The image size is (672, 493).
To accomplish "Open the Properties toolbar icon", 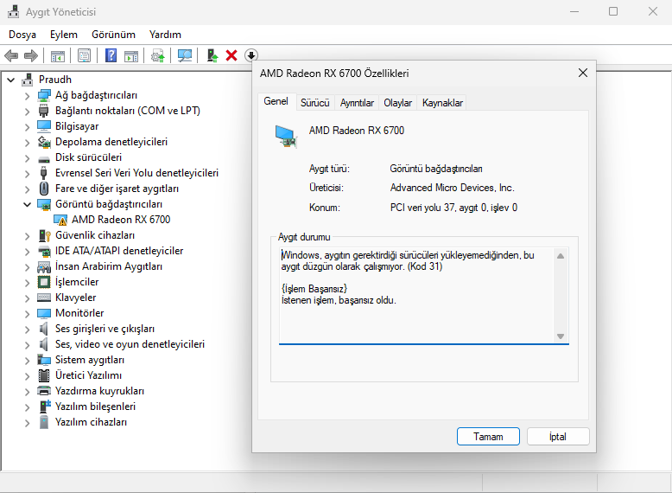I will pyautogui.click(x=84, y=55).
